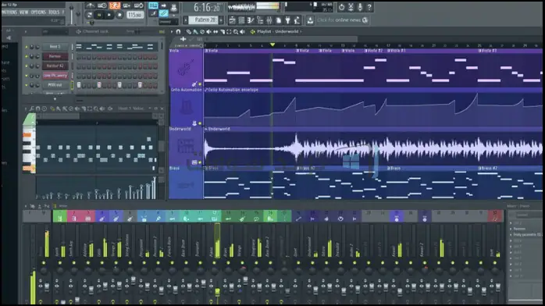Open the playlist menu arrow beside magnet
The height and width of the screenshot is (306, 545).
coord(172,31)
